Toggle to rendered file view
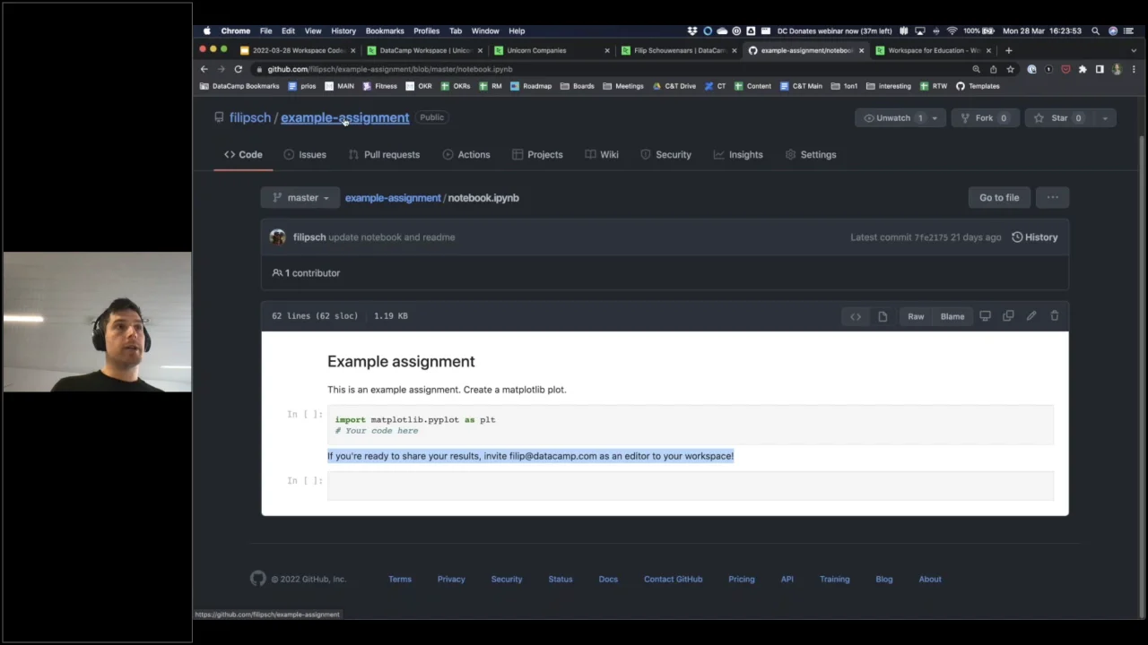The image size is (1148, 645). [883, 316]
